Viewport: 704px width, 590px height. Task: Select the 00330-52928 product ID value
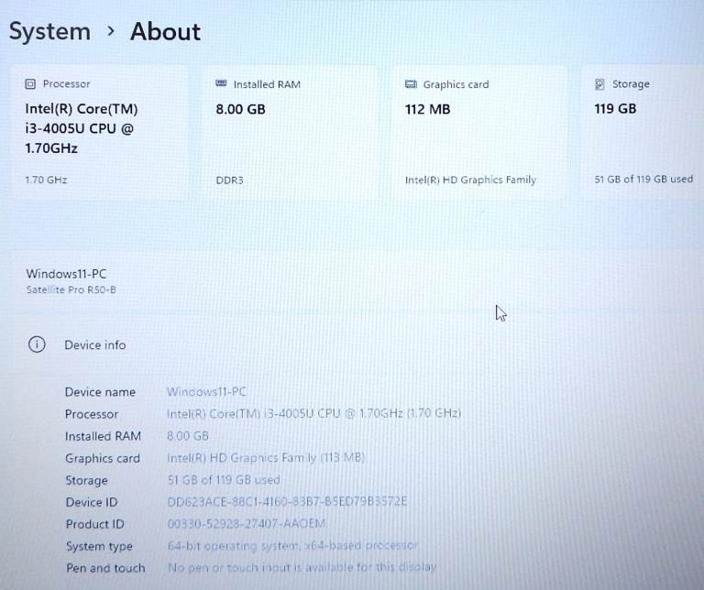coord(246,524)
